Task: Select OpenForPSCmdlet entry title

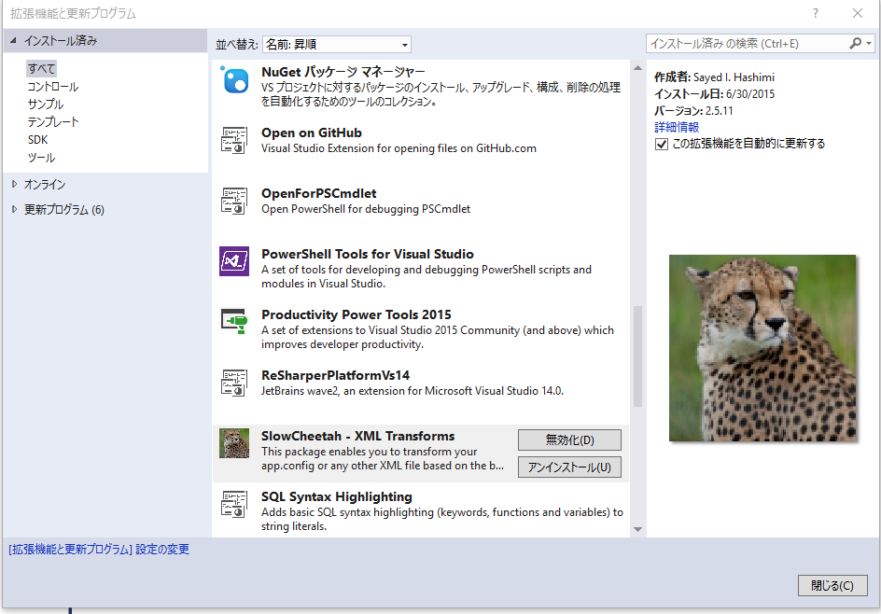Action: tap(318, 193)
